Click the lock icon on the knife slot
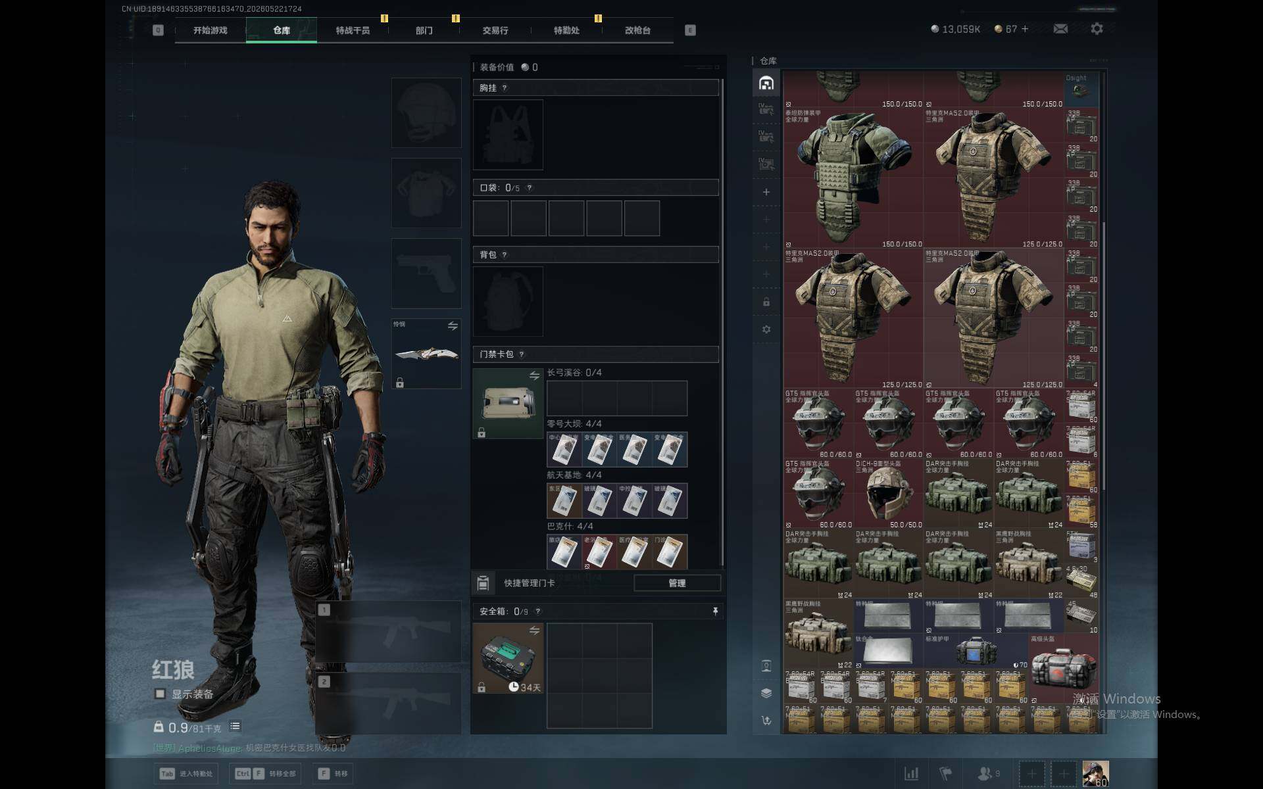The image size is (1263, 789). coord(399,383)
